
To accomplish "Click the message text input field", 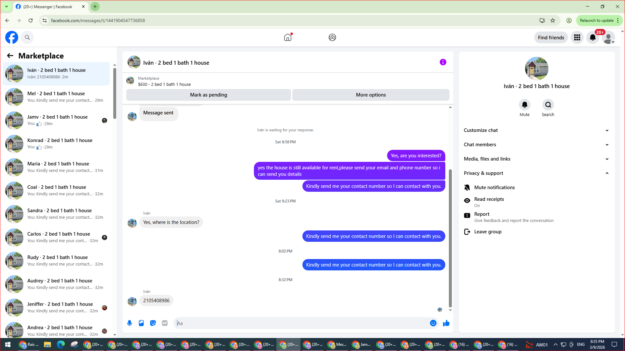I will 301,323.
